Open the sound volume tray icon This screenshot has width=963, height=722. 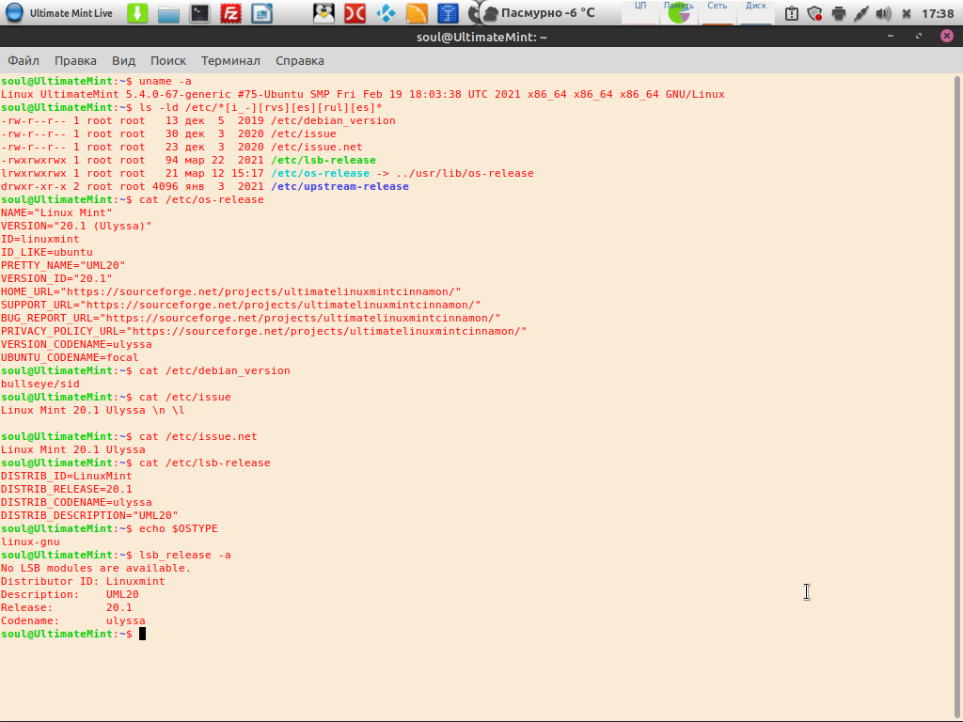[883, 13]
